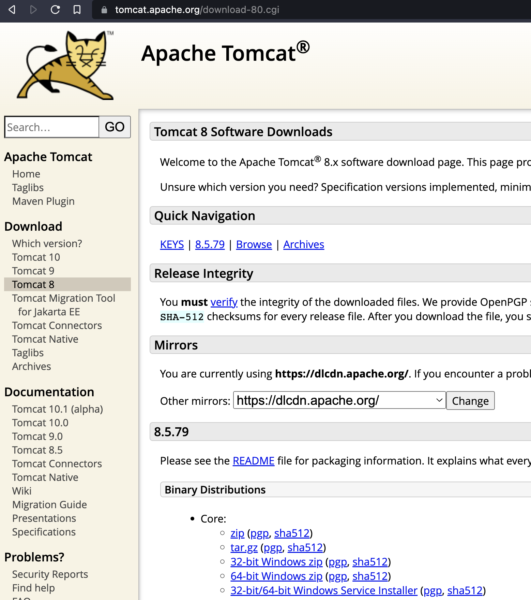Select highlighted Tomcat 8 sidebar item
The height and width of the screenshot is (600, 531).
tap(67, 284)
